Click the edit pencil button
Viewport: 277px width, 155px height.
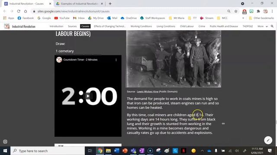click(268, 140)
